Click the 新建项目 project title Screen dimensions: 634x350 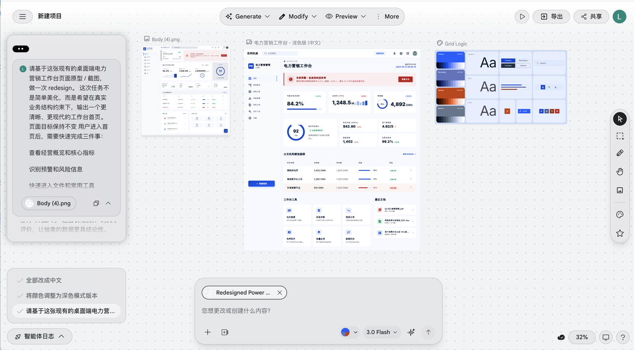pyautogui.click(x=50, y=16)
